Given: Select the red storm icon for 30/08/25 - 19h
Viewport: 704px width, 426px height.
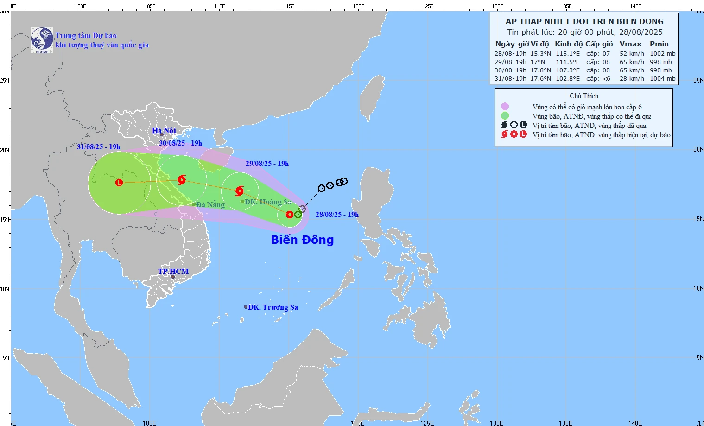Looking at the screenshot, I should 182,179.
